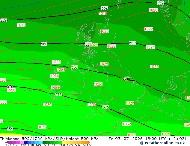190x146 pixels.
Task: Select the 1022 label on Scotland's east coast
Action: [111, 46]
